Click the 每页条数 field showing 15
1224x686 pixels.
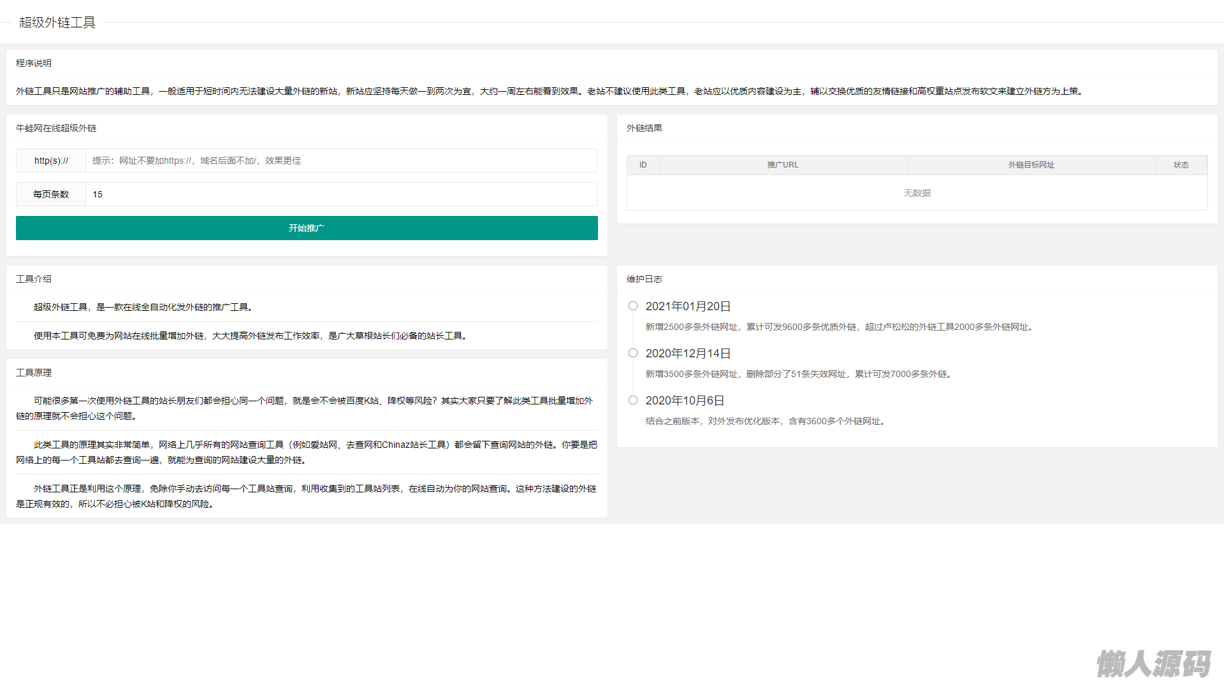point(341,195)
